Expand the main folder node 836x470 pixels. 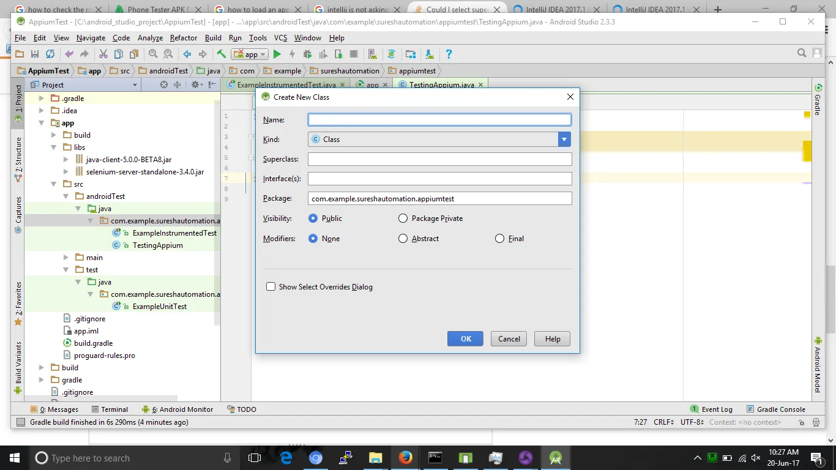(66, 257)
